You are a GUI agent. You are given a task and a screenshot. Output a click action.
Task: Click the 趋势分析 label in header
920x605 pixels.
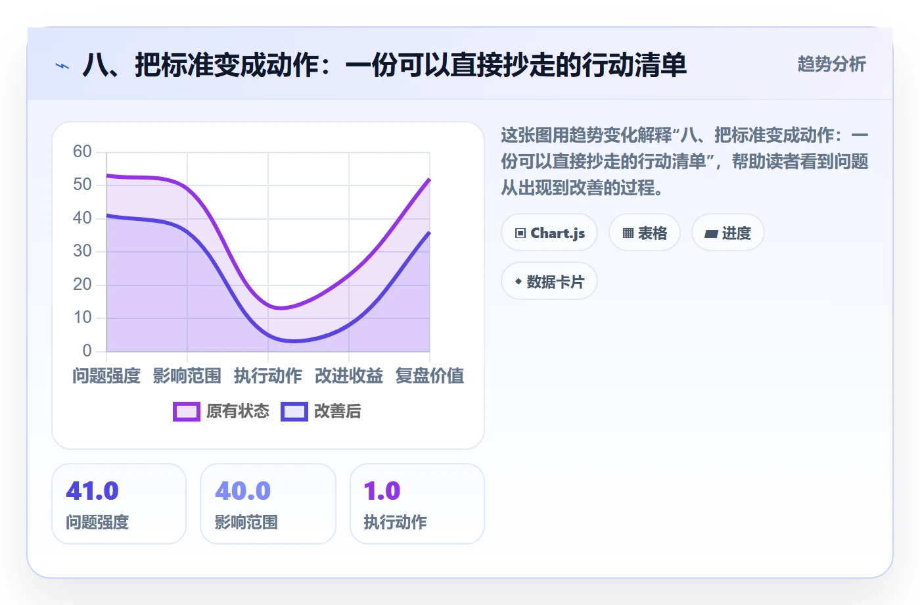[832, 64]
